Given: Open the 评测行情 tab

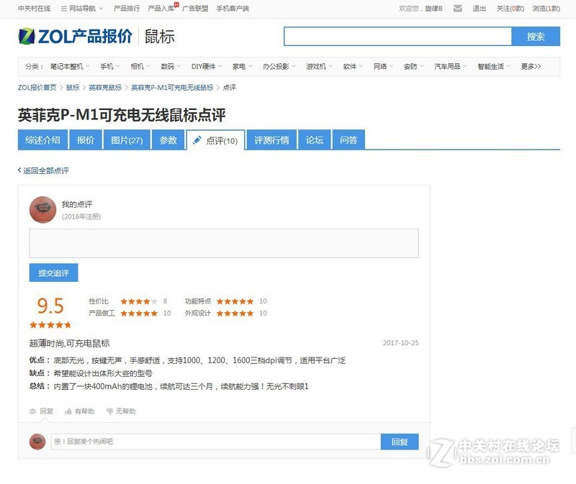Looking at the screenshot, I should 271,140.
